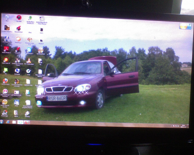Open Windows Explorer from the taskbar

pos(14,122)
